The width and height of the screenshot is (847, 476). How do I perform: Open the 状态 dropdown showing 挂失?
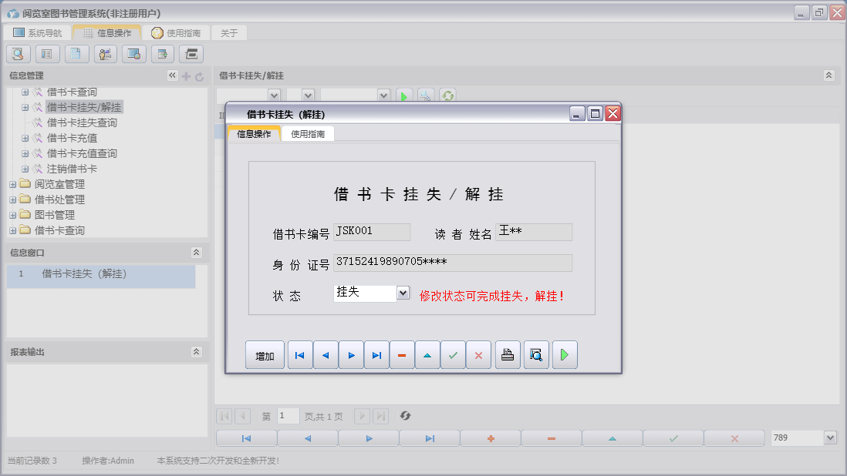tap(403, 293)
